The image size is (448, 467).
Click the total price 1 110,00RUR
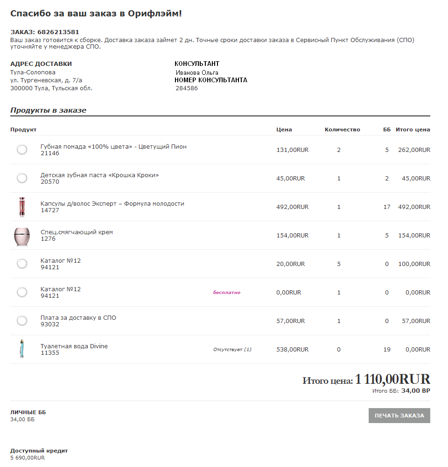[x=392, y=379]
